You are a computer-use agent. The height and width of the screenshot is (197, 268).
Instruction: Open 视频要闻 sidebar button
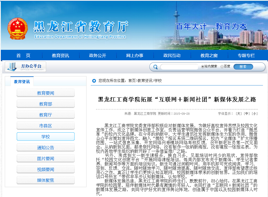[46, 170]
